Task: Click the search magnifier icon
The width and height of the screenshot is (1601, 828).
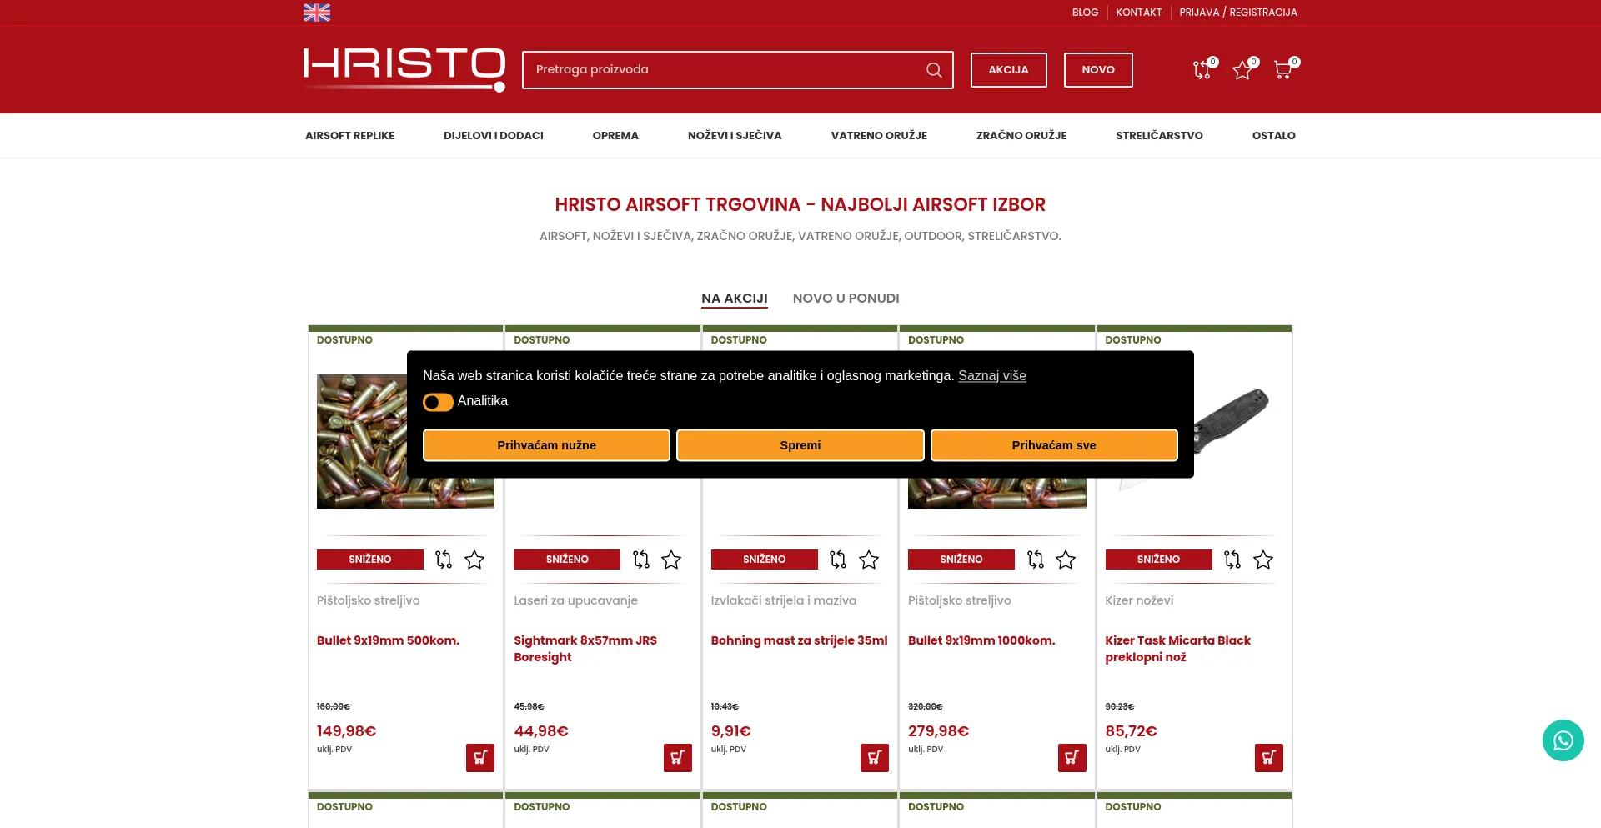Action: (934, 70)
